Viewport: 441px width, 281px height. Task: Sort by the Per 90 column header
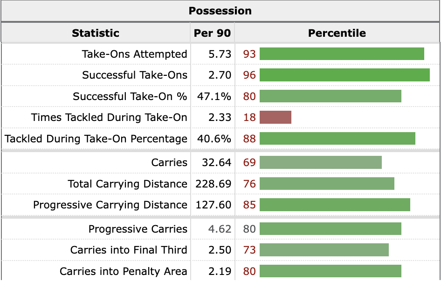coord(212,33)
